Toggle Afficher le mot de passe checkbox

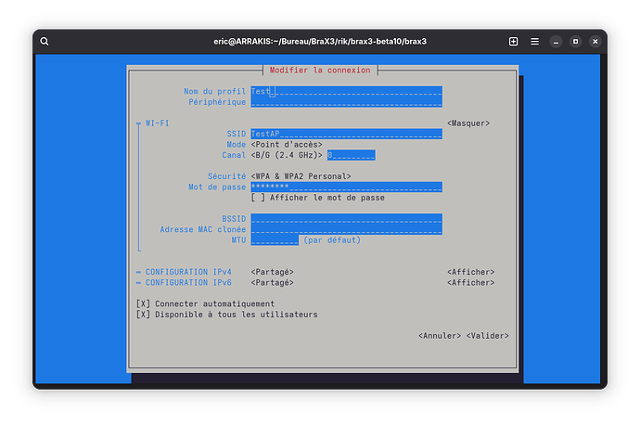[x=258, y=198]
